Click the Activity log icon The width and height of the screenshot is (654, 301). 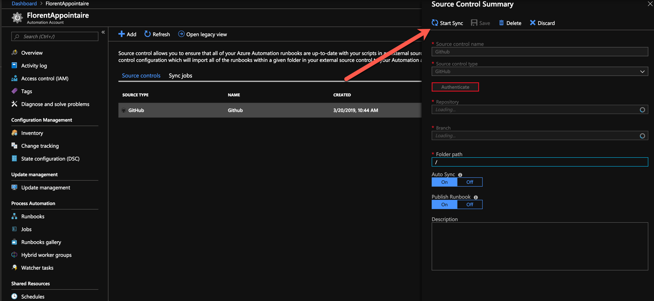[x=14, y=65]
